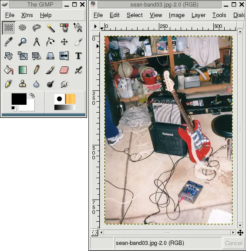Click the Cancel button in status bar
The width and height of the screenshot is (246, 251).
(233, 243)
